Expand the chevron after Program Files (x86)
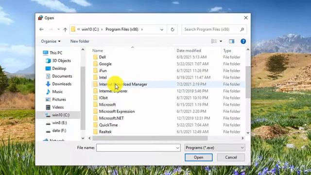 point(142,29)
